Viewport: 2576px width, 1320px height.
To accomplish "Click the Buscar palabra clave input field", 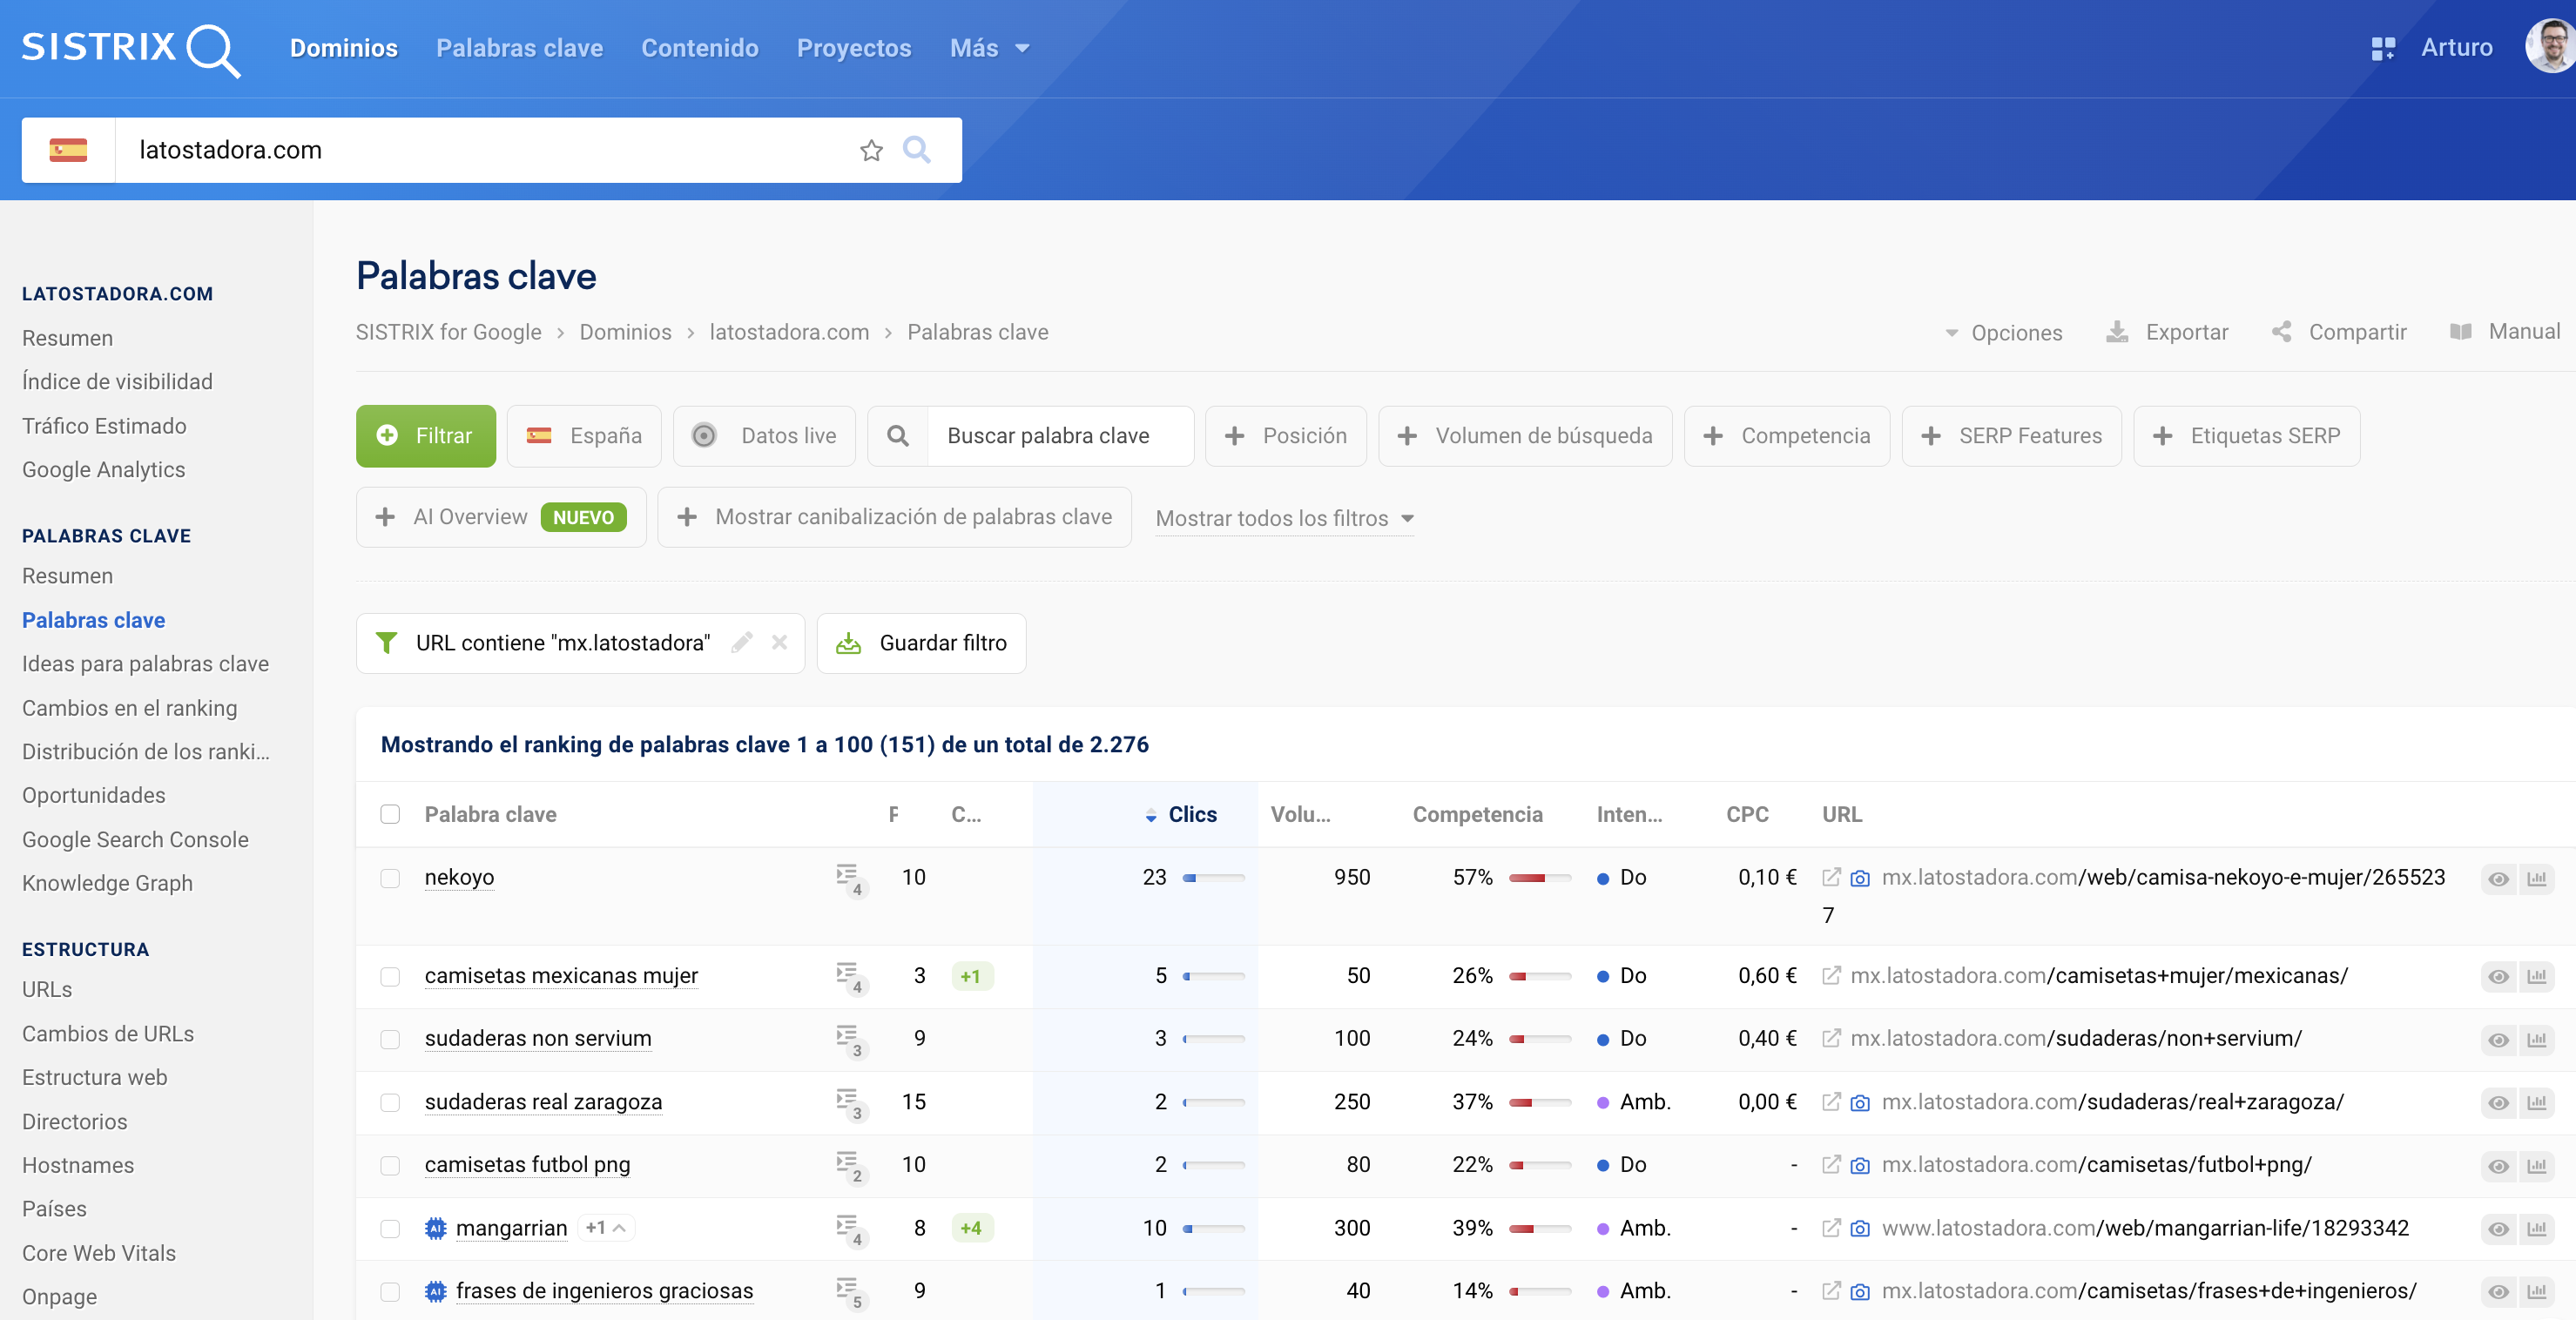I will tap(1058, 436).
